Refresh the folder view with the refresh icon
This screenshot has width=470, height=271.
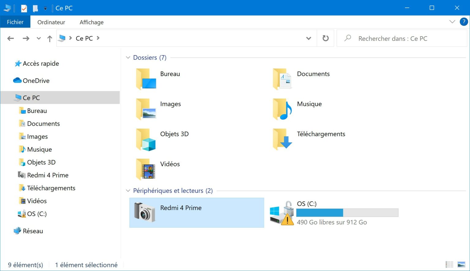[325, 38]
